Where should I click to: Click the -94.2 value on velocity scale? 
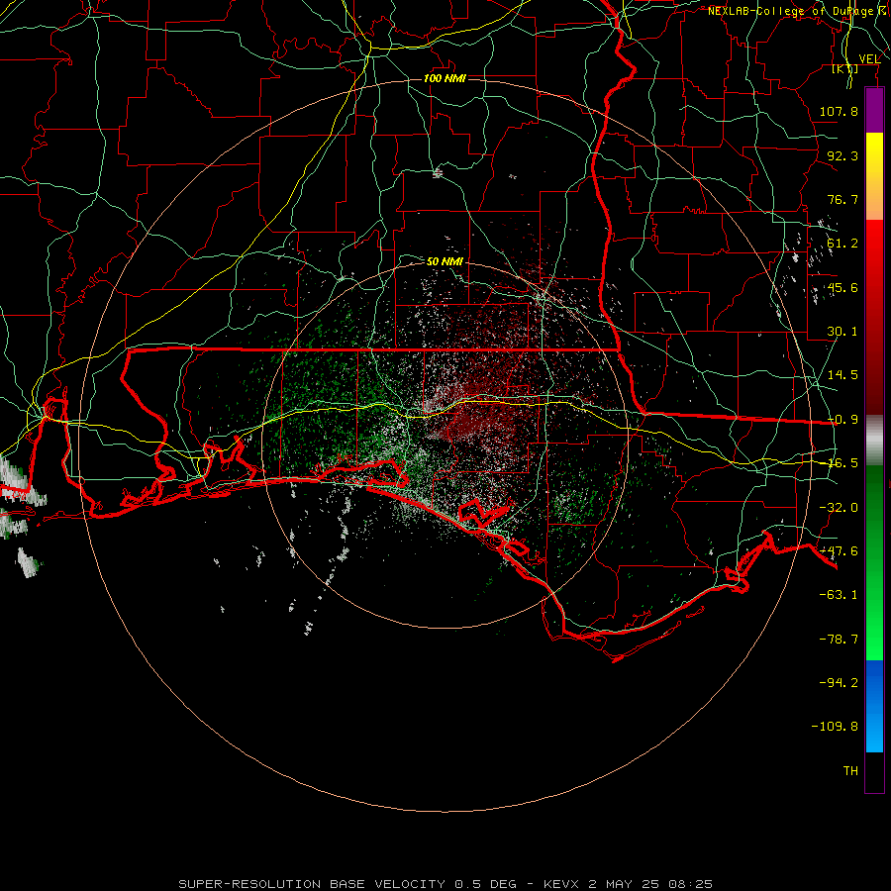click(x=839, y=682)
